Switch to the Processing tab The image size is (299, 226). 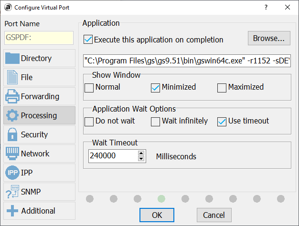(x=39, y=116)
